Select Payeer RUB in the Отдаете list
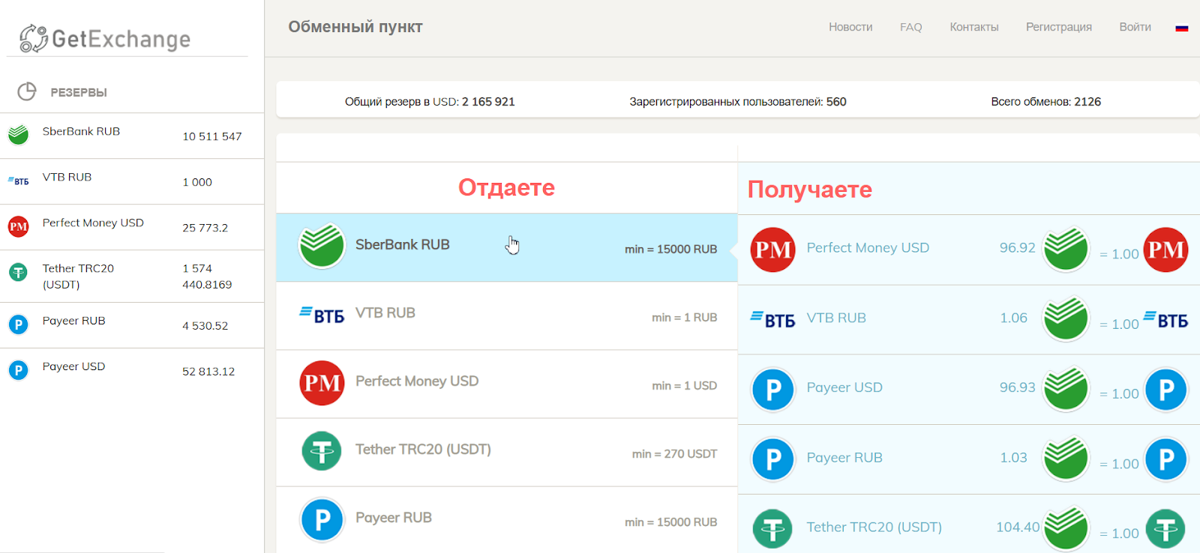Viewport: 1200px width, 553px height. point(507,520)
